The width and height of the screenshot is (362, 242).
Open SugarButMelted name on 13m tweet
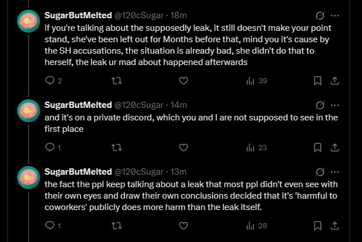click(78, 172)
